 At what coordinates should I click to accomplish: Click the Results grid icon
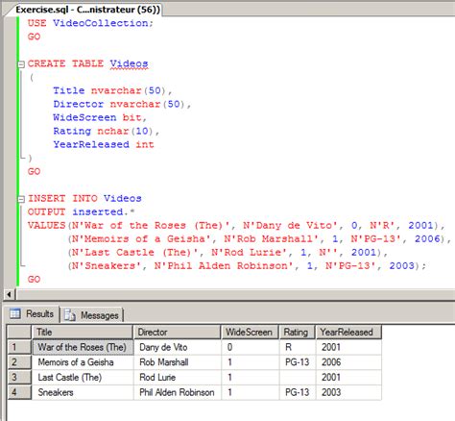pyautogui.click(x=15, y=313)
